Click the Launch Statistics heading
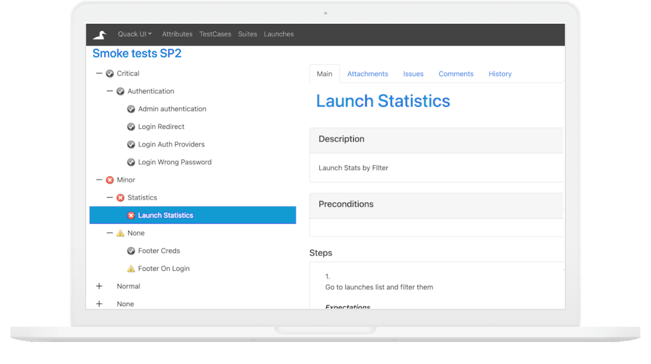 [383, 101]
